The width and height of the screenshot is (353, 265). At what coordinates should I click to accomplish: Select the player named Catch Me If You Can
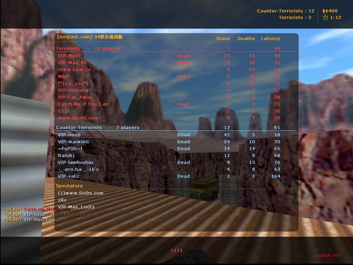[x=83, y=104]
